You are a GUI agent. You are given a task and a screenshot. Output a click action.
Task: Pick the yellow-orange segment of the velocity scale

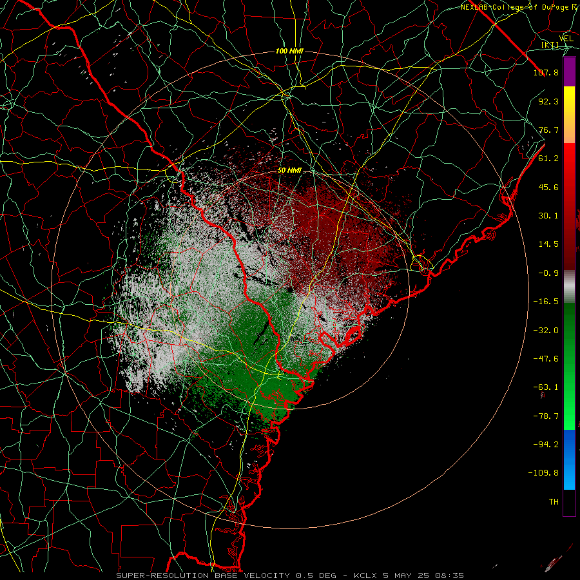coord(569,115)
